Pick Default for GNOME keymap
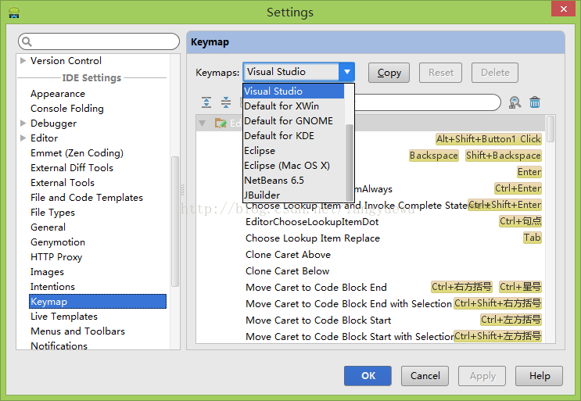The height and width of the screenshot is (401, 581). click(288, 120)
